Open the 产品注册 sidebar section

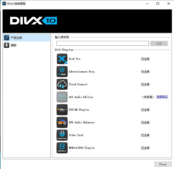coord(27,38)
